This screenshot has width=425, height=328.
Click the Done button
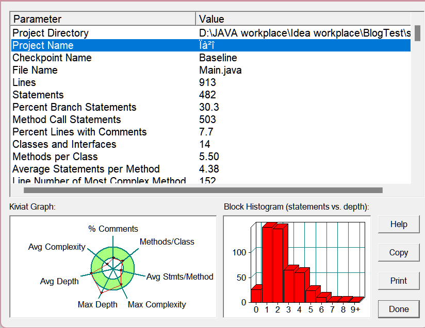[399, 309]
